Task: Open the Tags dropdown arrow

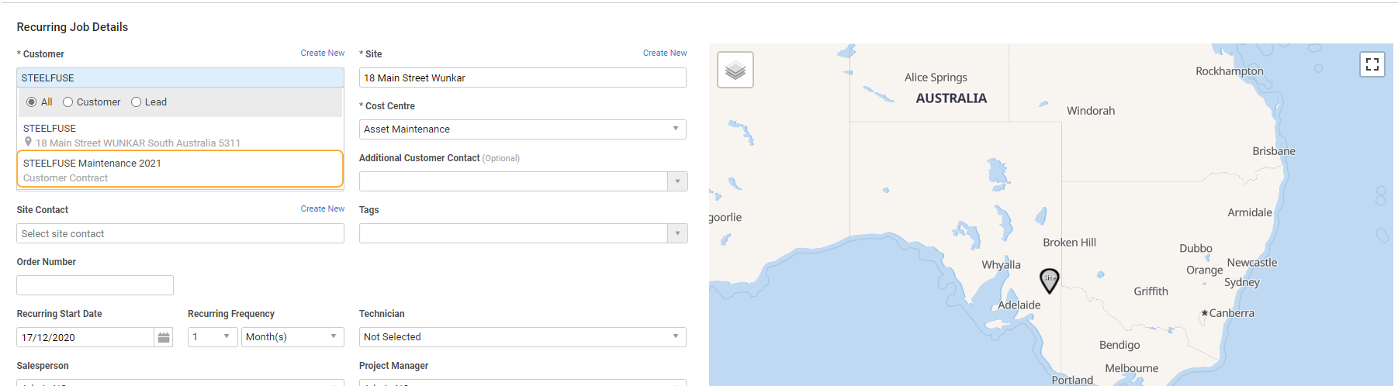Action: coord(677,233)
